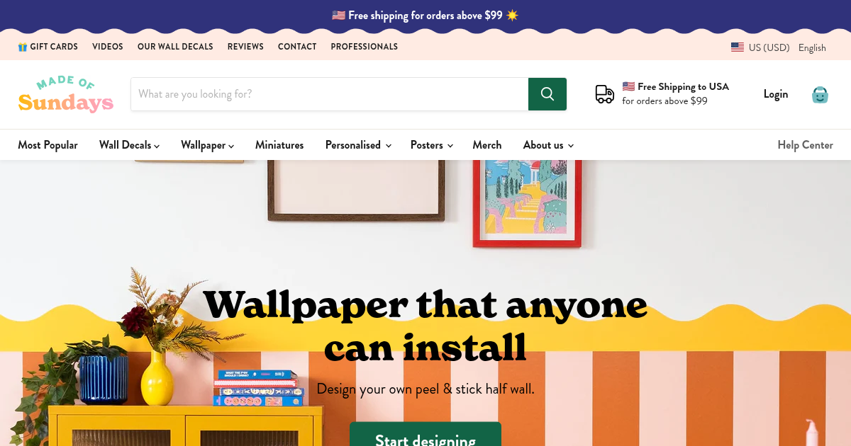
Task: Open the About us dropdown
Action: click(x=548, y=145)
